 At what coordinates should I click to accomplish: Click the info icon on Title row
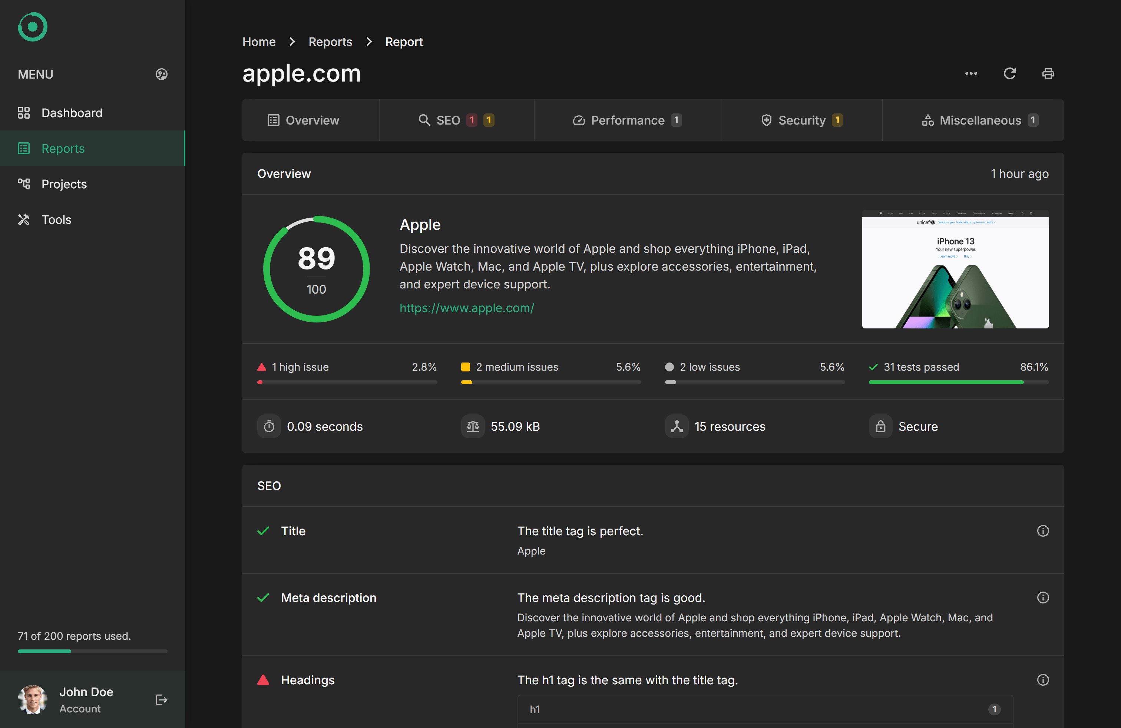1043,531
